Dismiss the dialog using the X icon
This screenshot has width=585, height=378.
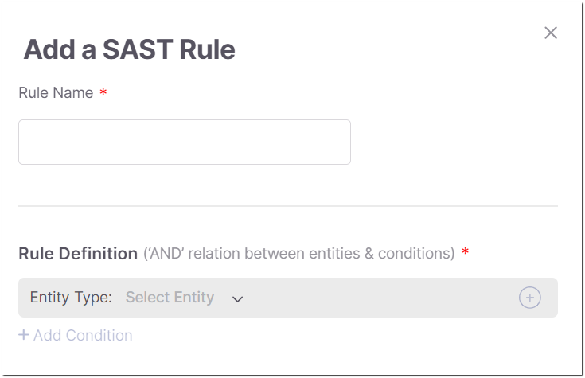click(551, 33)
